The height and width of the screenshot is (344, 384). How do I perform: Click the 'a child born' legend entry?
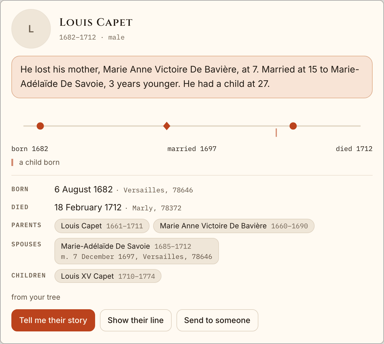pos(36,162)
